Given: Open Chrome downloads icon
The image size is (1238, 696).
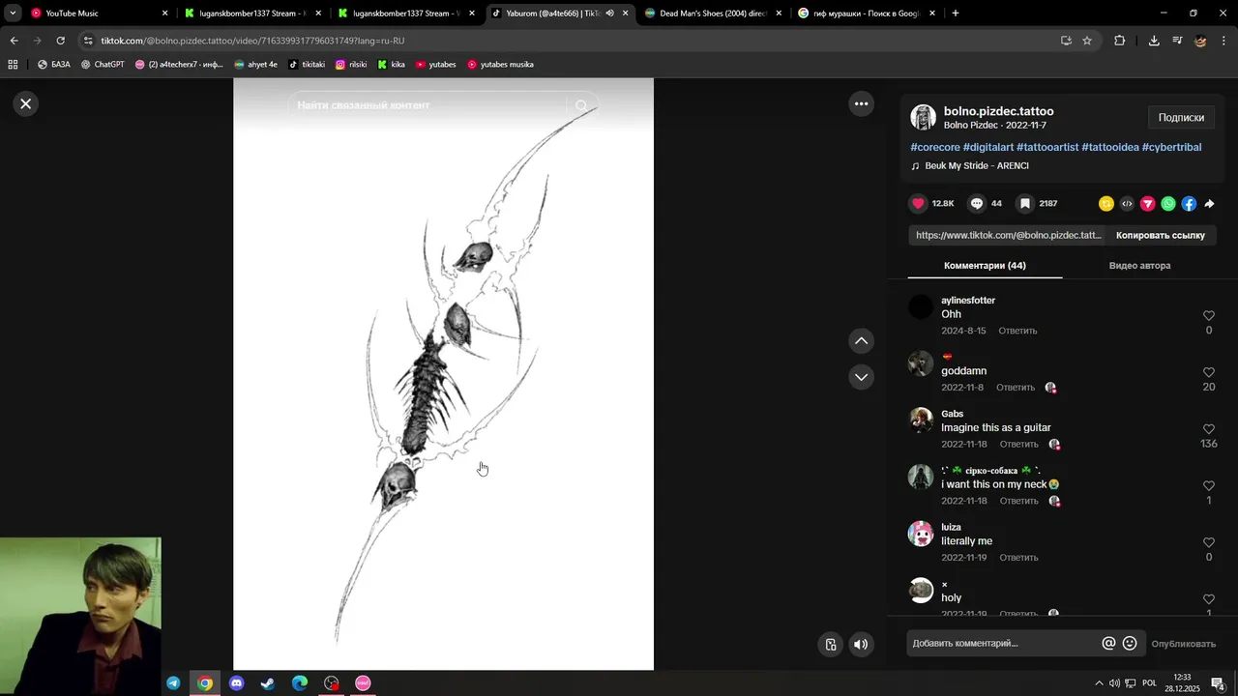Looking at the screenshot, I should [1154, 41].
